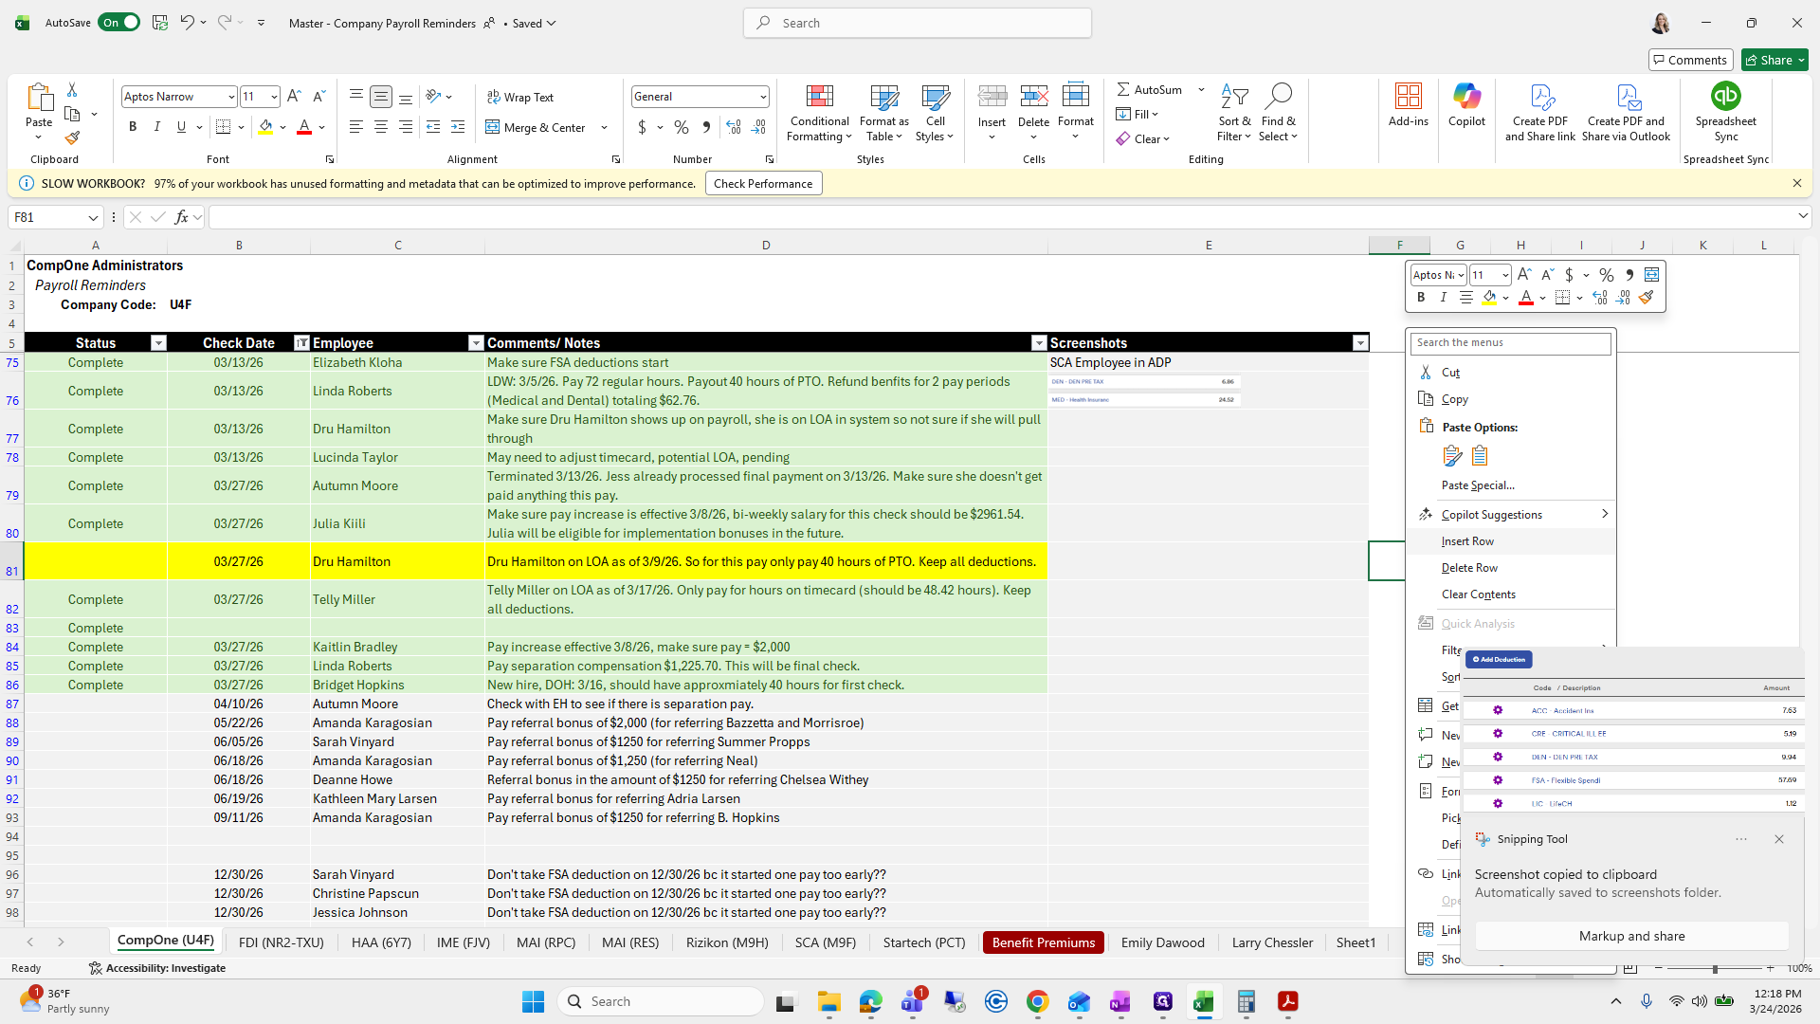This screenshot has height=1024, width=1820.
Task: Open the General number format dropdown
Action: pos(763,96)
